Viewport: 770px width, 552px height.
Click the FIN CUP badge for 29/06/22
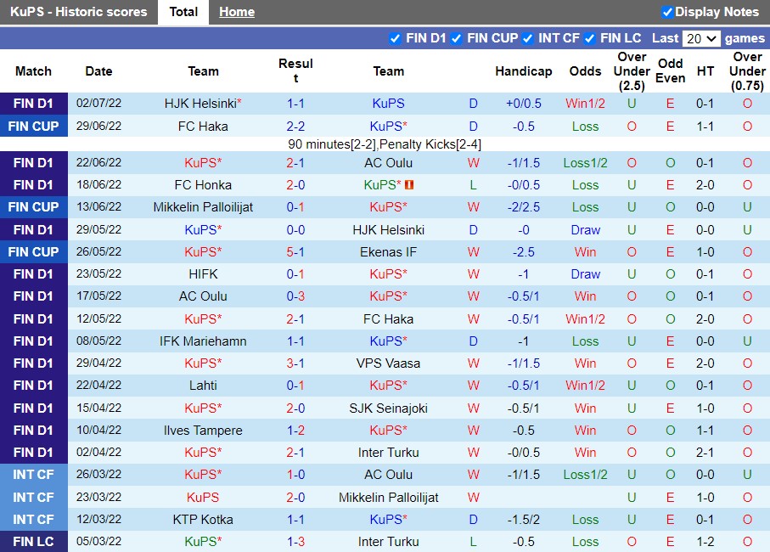(x=34, y=127)
